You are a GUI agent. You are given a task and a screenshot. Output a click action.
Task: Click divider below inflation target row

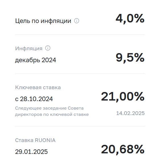(80, 34)
